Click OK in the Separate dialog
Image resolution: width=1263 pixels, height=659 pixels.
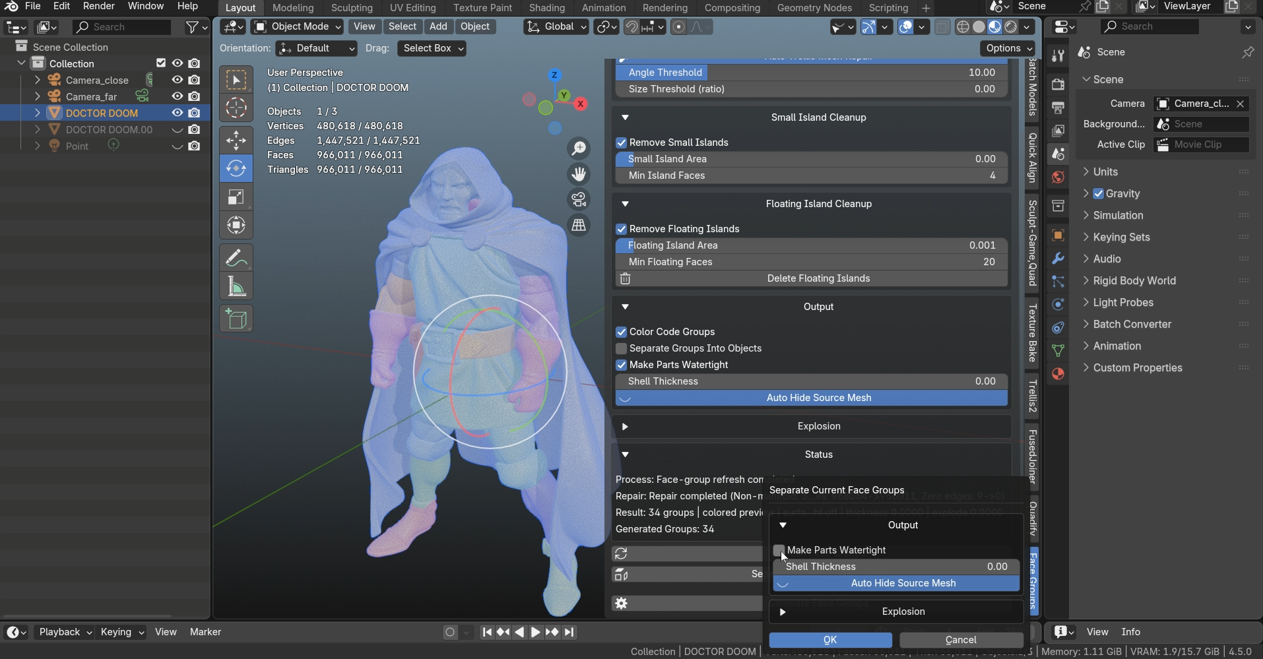click(830, 640)
